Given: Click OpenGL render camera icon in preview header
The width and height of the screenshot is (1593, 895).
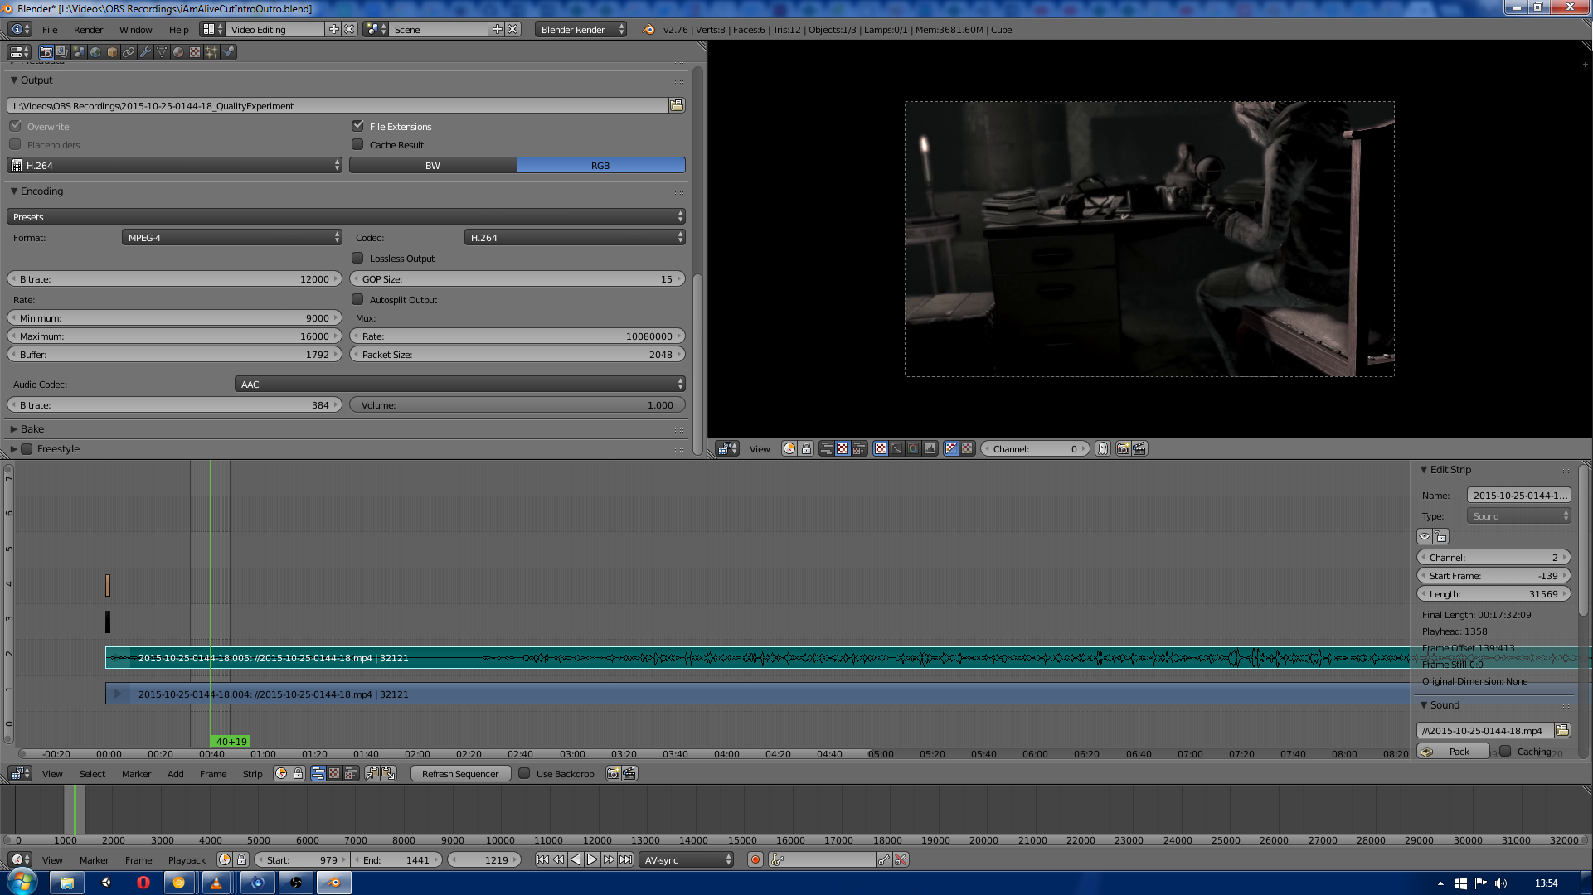Looking at the screenshot, I should pos(1123,448).
